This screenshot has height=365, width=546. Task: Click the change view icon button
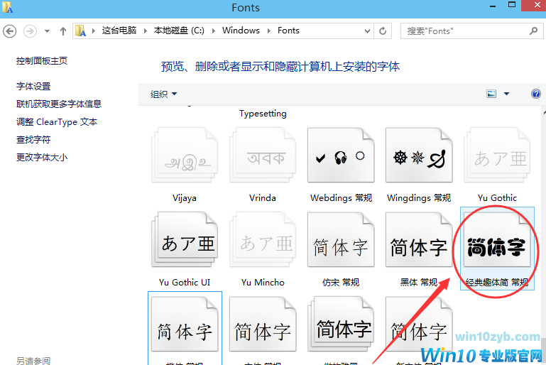[x=491, y=94]
